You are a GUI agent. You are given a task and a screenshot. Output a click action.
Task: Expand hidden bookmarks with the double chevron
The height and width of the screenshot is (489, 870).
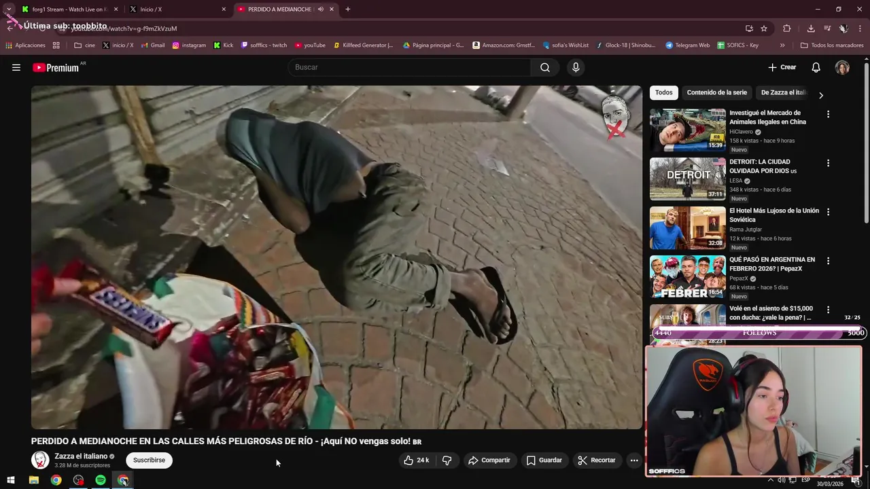782,46
